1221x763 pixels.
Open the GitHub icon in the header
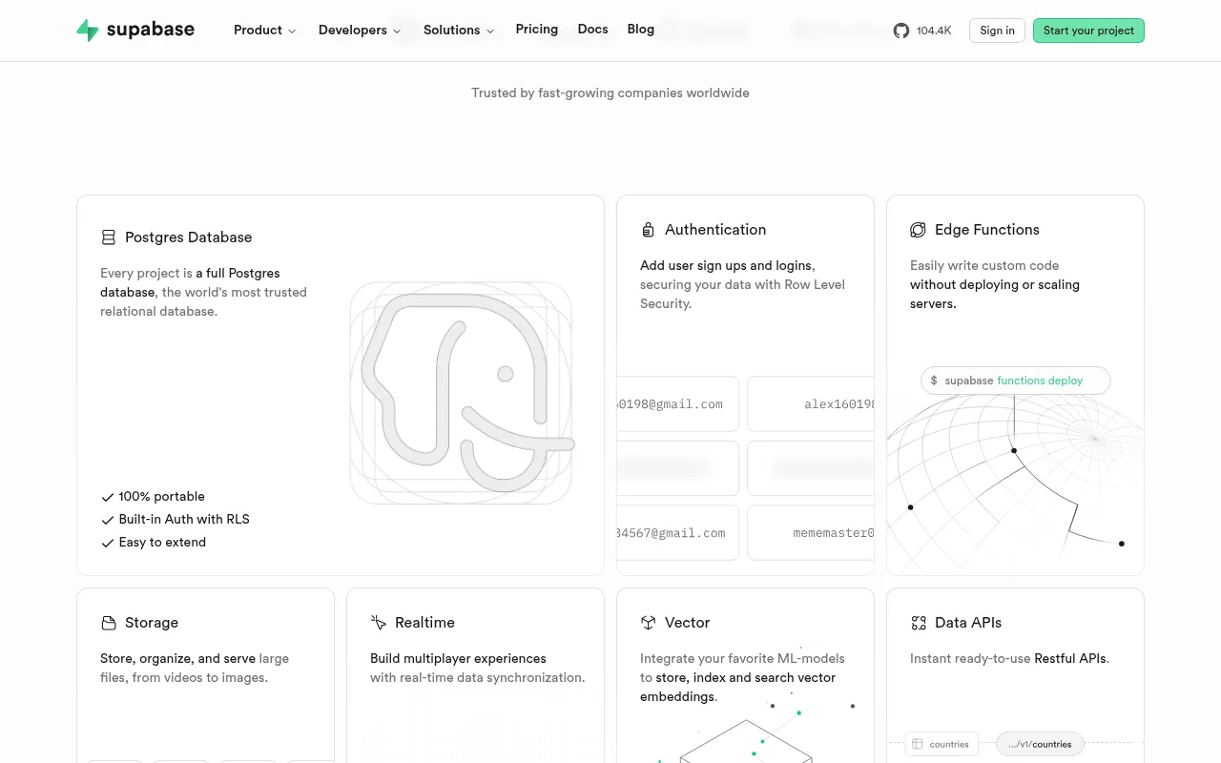tap(901, 31)
